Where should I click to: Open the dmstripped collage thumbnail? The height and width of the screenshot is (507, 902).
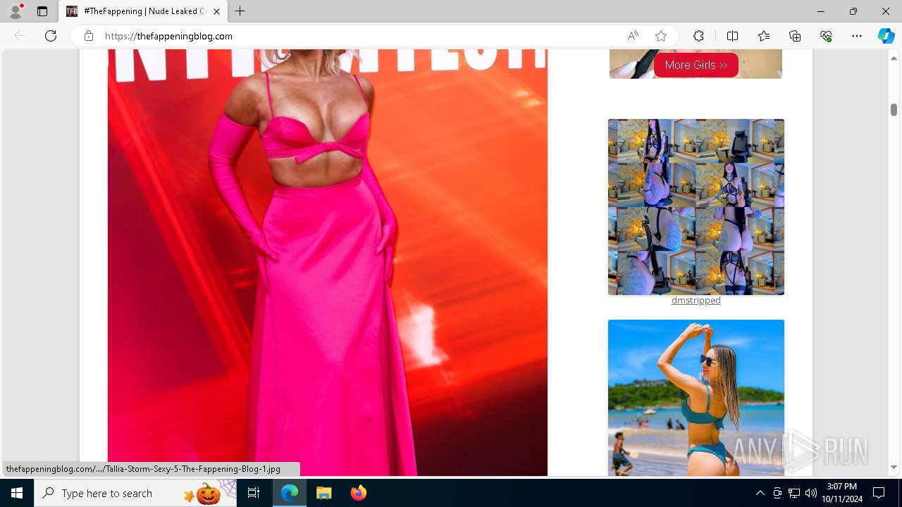pyautogui.click(x=696, y=207)
